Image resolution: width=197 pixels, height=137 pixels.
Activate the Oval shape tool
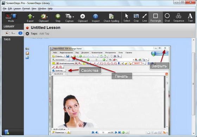pos(167,18)
